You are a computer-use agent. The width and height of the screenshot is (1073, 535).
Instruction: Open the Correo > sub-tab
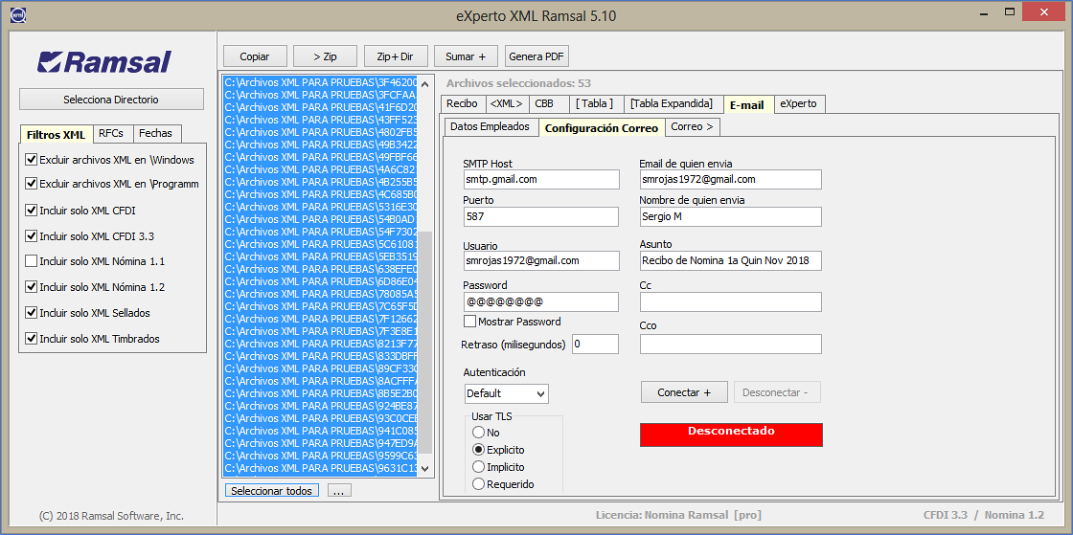click(x=692, y=127)
